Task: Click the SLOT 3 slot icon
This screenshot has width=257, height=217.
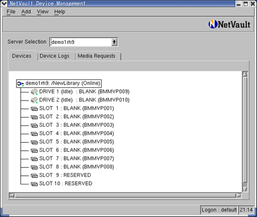Action: (34, 126)
